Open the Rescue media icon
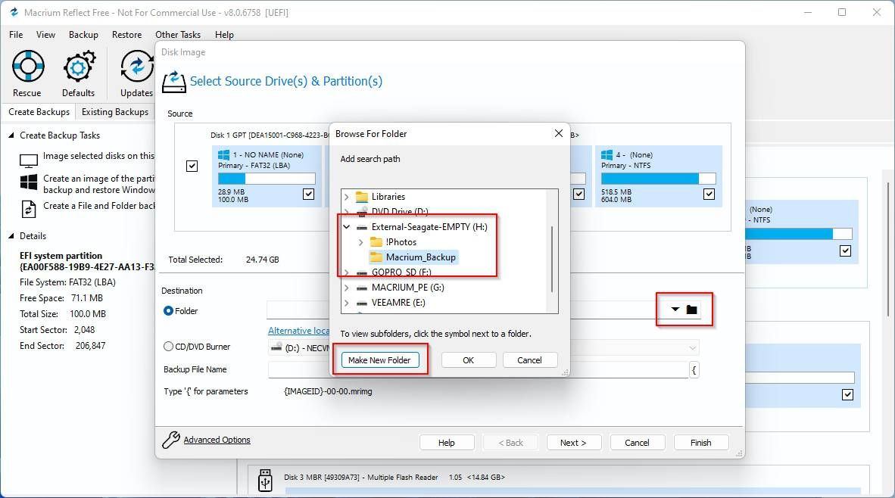The image size is (895, 498). [x=28, y=66]
